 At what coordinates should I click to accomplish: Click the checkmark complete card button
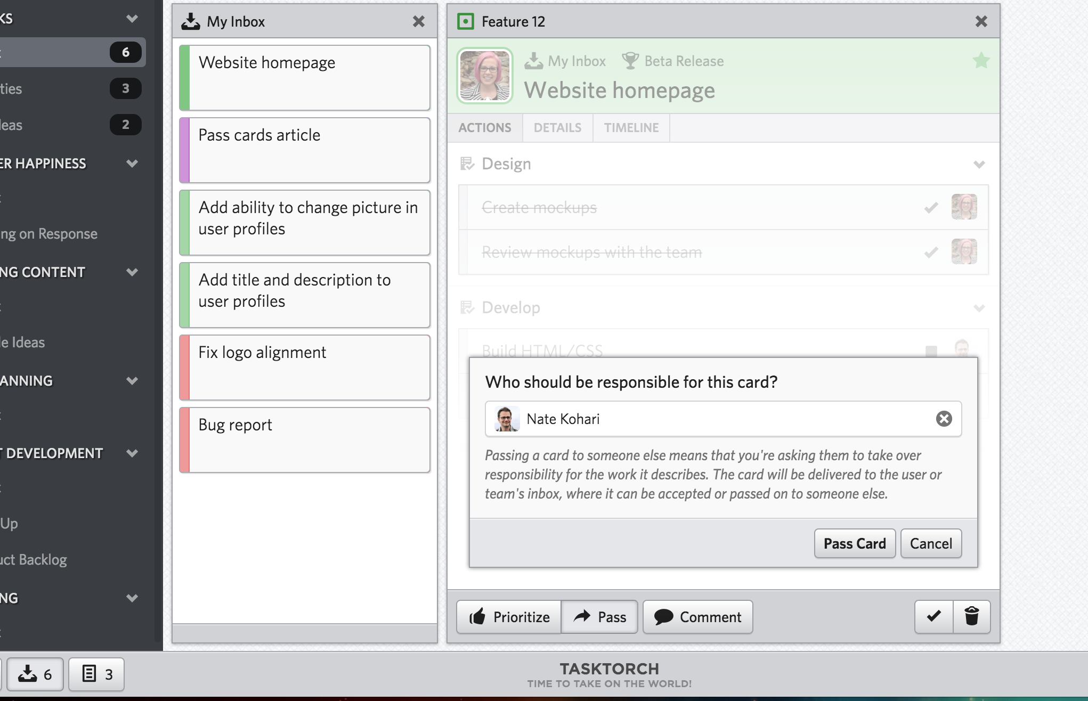click(x=933, y=616)
